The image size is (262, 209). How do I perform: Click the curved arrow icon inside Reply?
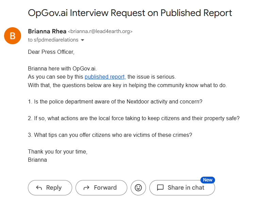tap(39, 188)
